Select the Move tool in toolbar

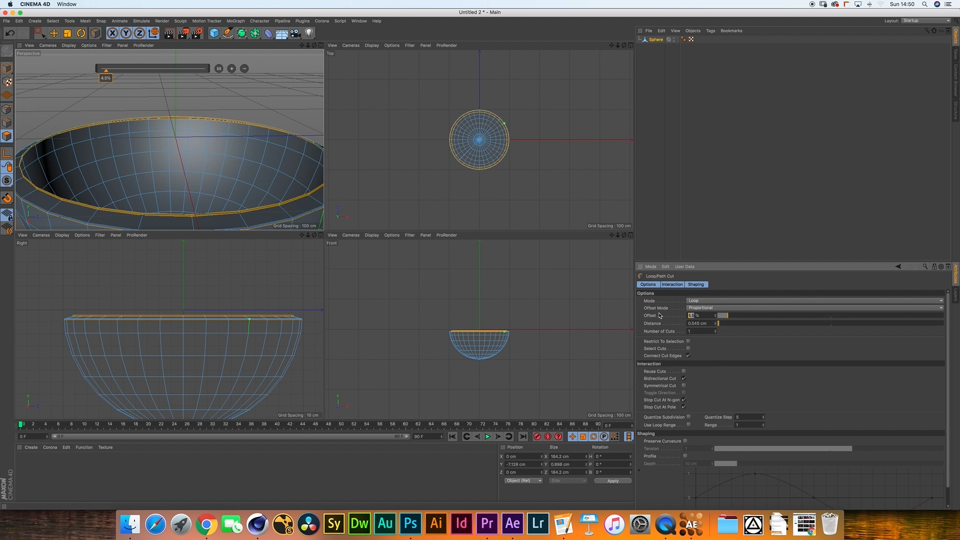coord(54,33)
